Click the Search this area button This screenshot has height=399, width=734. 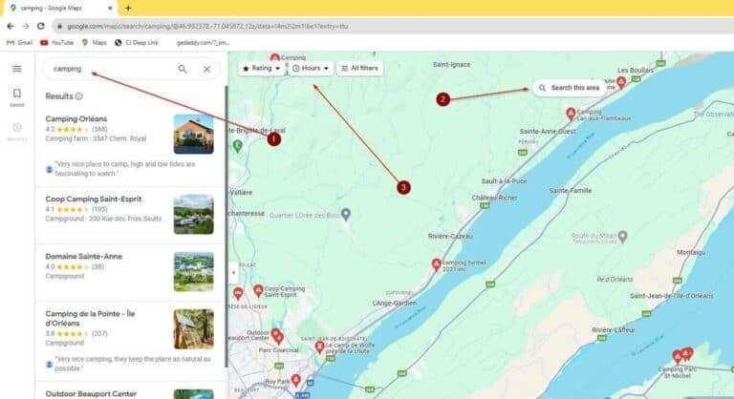coord(569,88)
